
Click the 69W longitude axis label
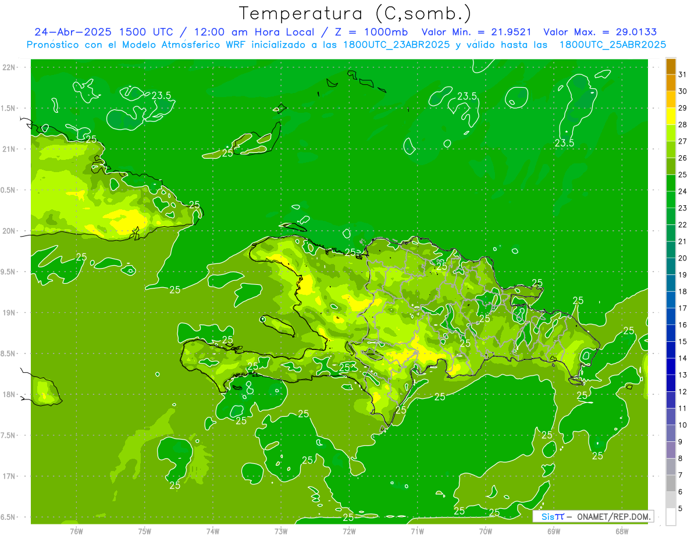click(x=554, y=531)
